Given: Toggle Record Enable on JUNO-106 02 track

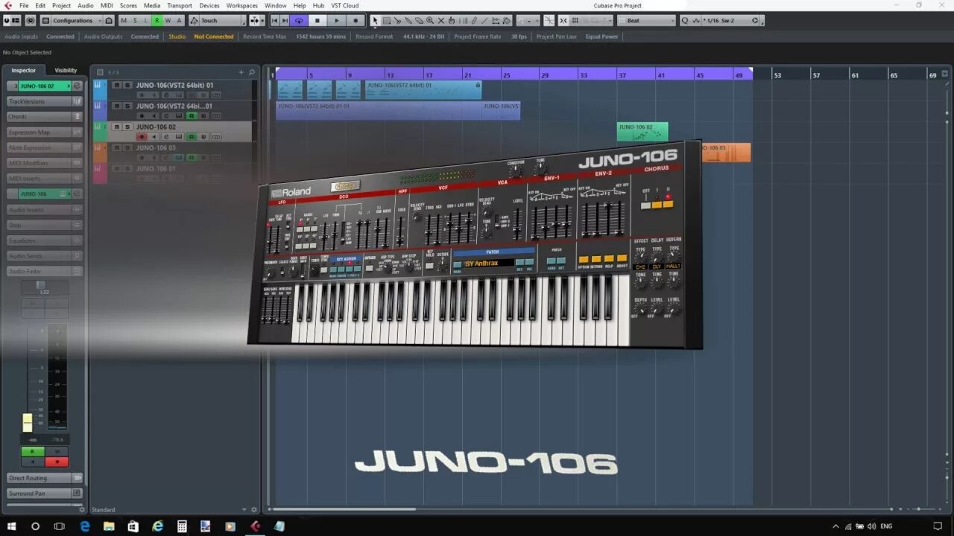Looking at the screenshot, I should [x=142, y=137].
